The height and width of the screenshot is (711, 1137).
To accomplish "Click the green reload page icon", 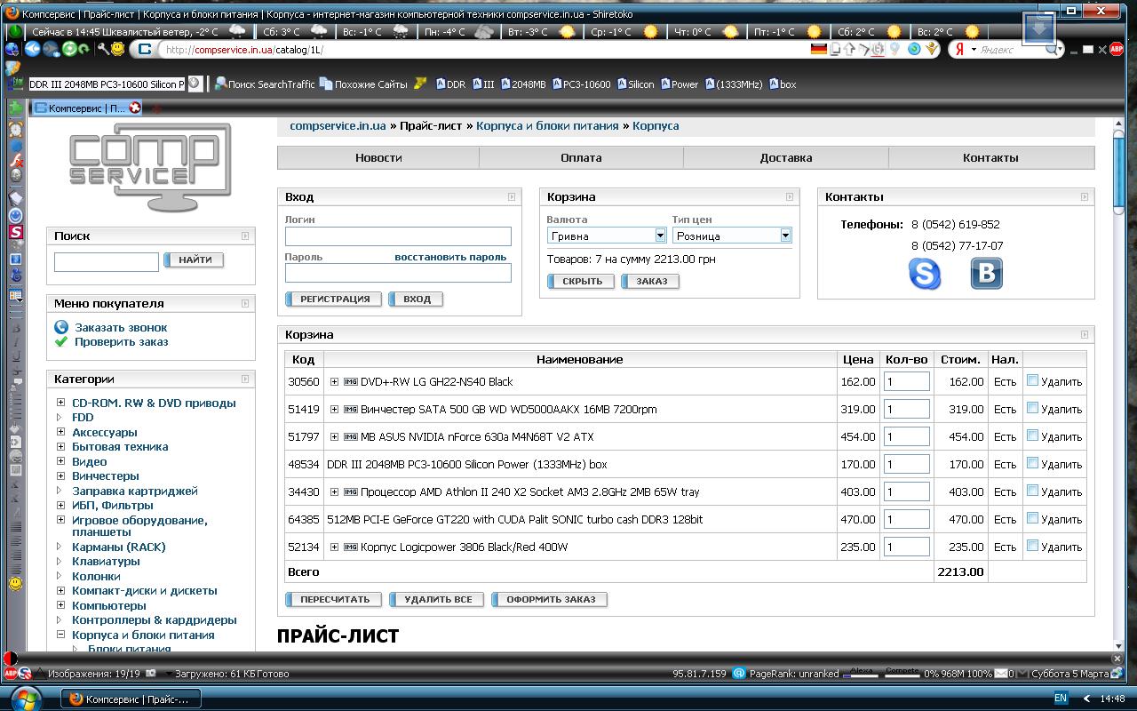I will [x=69, y=50].
